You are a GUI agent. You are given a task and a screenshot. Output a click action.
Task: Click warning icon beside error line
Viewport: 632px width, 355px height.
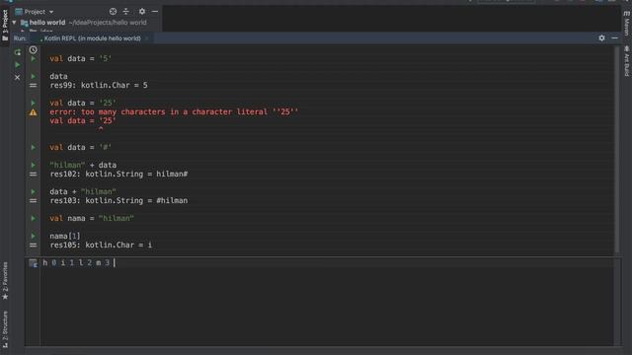tap(33, 112)
